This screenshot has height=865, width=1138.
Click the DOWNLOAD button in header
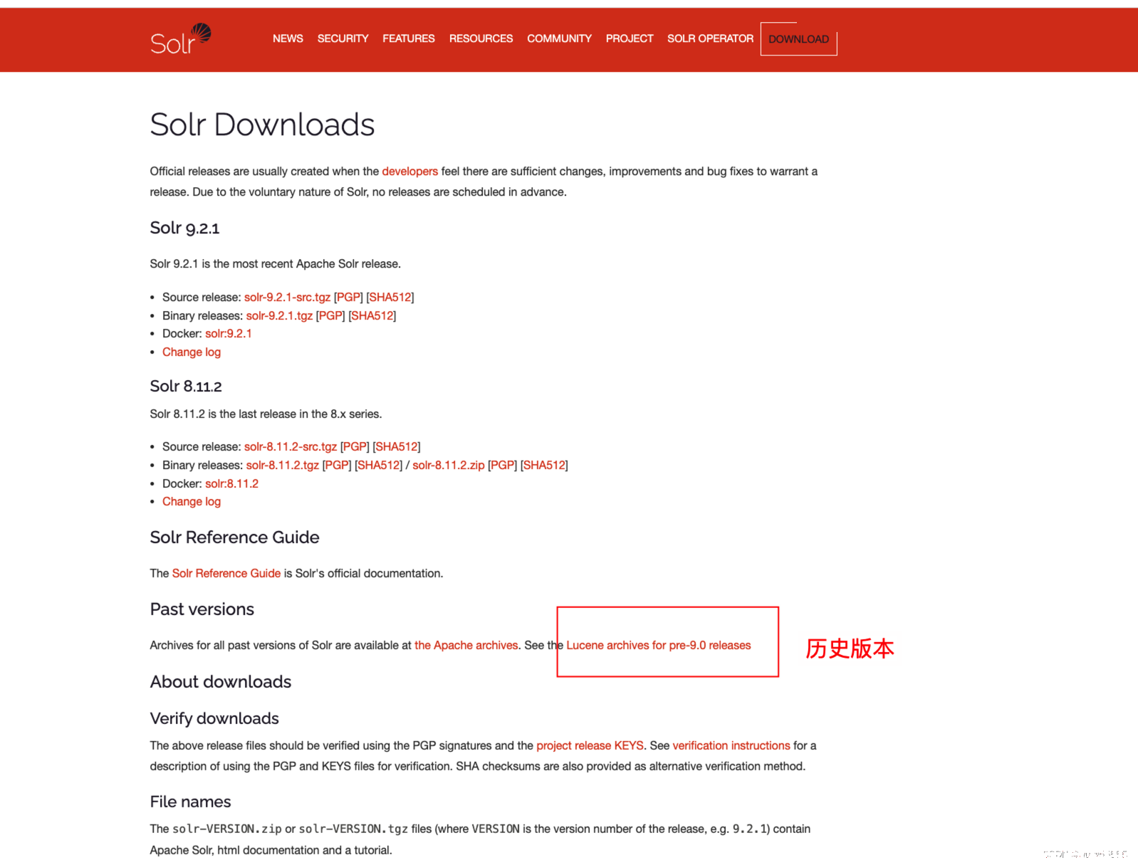(798, 39)
